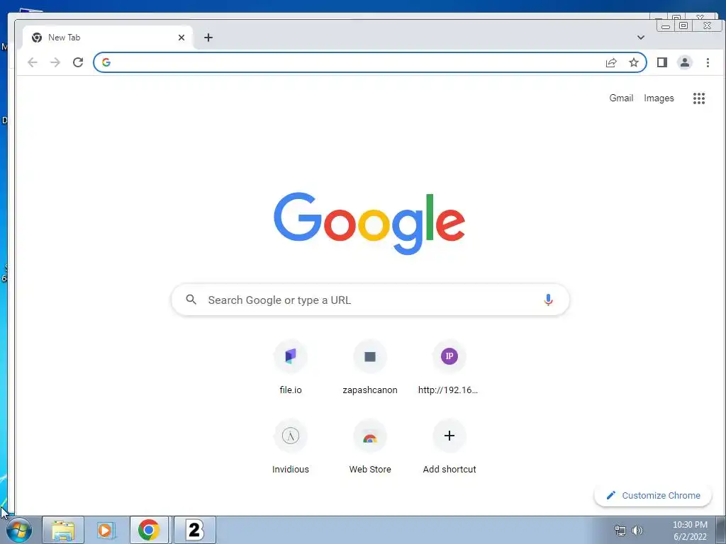This screenshot has height=544, width=726.
Task: Open the side panel icon
Action: pyautogui.click(x=662, y=62)
